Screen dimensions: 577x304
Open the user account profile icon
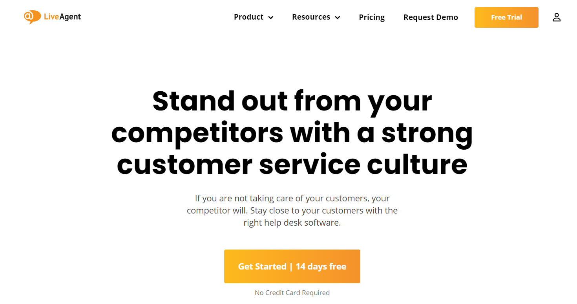tap(557, 17)
